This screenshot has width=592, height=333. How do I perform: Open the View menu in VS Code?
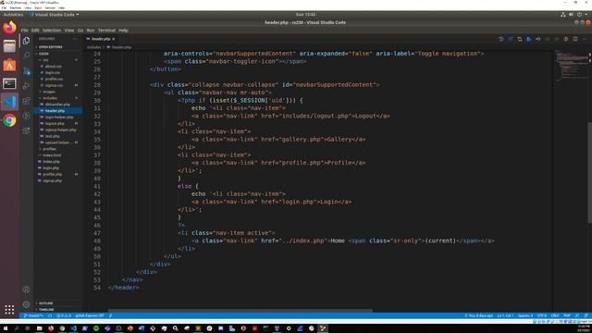click(x=69, y=31)
